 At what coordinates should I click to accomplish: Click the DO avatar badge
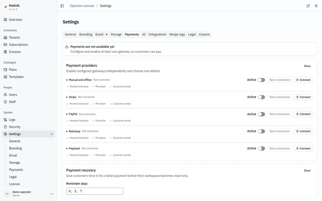coord(7,194)
